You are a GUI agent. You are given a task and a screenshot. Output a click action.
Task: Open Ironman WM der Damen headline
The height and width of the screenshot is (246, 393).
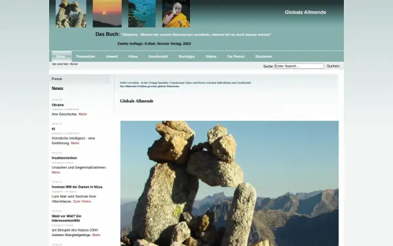77,187
